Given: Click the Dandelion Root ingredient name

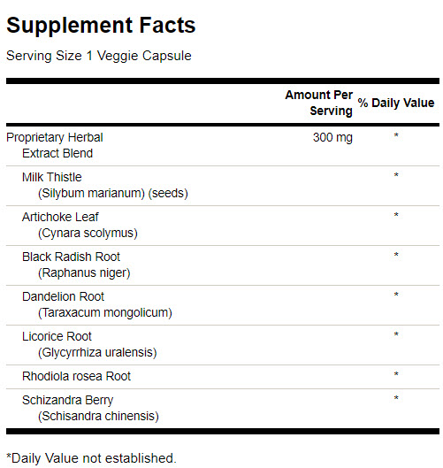Looking at the screenshot, I should (x=63, y=296).
